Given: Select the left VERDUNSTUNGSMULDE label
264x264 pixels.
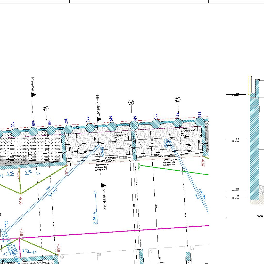Looking at the screenshot, I should pos(106,161).
